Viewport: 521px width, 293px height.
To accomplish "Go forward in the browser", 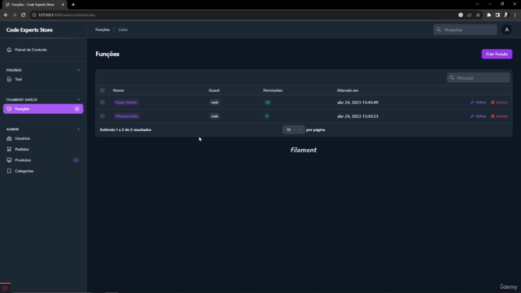I will (15, 15).
